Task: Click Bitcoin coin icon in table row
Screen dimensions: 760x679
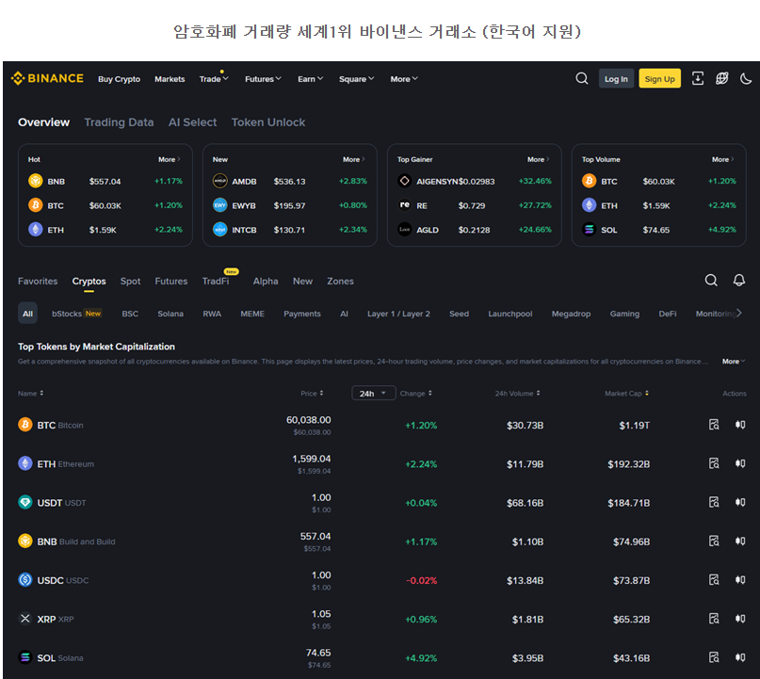Action: [x=25, y=425]
